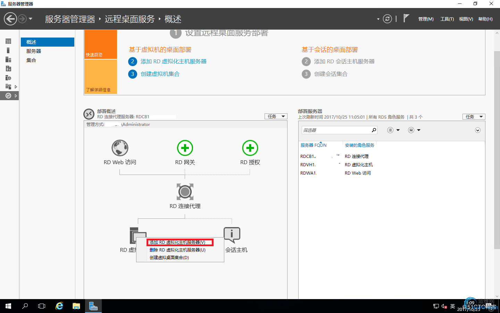Sort by 安装的角色服务 column header
Screen dimensions: 500x313
pyautogui.click(x=359, y=145)
